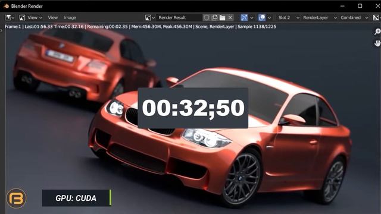This screenshot has height=214, width=381.
Task: Click the Frame:1 status text
Action: pyautogui.click(x=13, y=27)
